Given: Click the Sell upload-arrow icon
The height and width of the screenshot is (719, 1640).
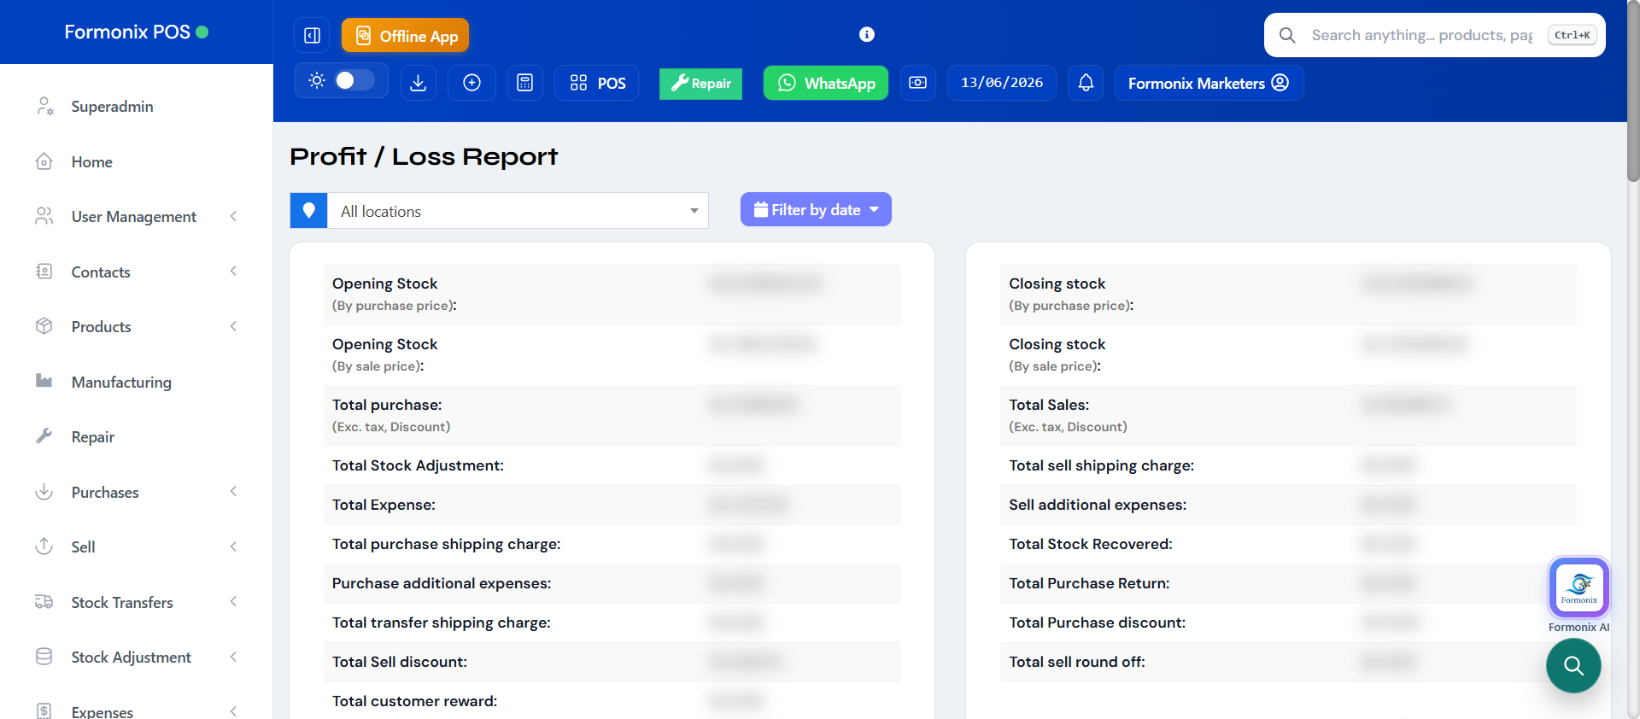Looking at the screenshot, I should tap(44, 546).
